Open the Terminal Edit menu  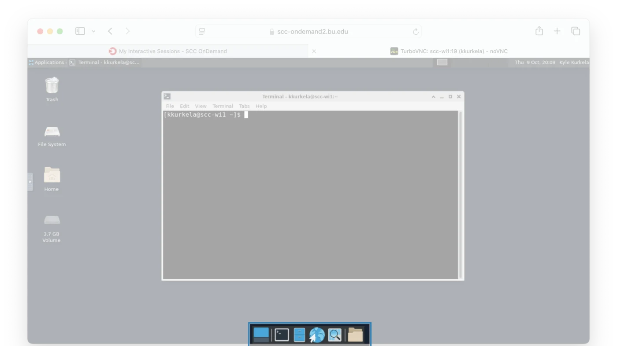[x=184, y=106]
